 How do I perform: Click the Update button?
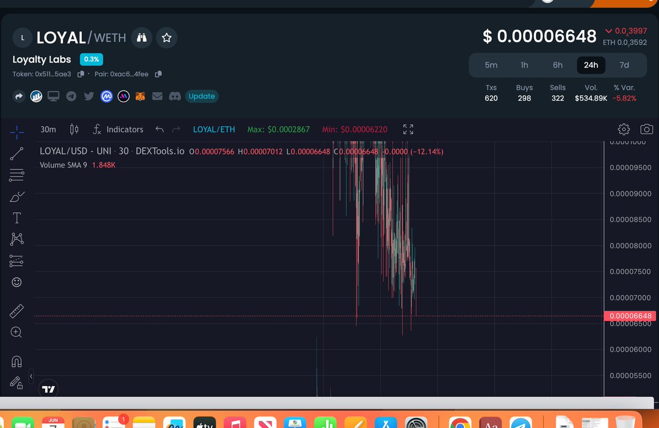(202, 96)
